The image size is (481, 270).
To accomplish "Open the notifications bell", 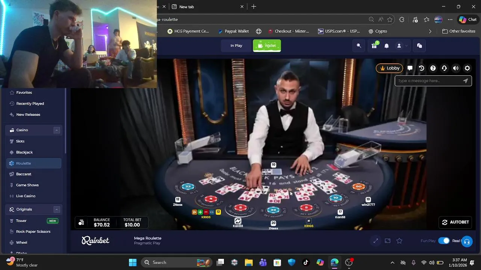I will pos(386,46).
